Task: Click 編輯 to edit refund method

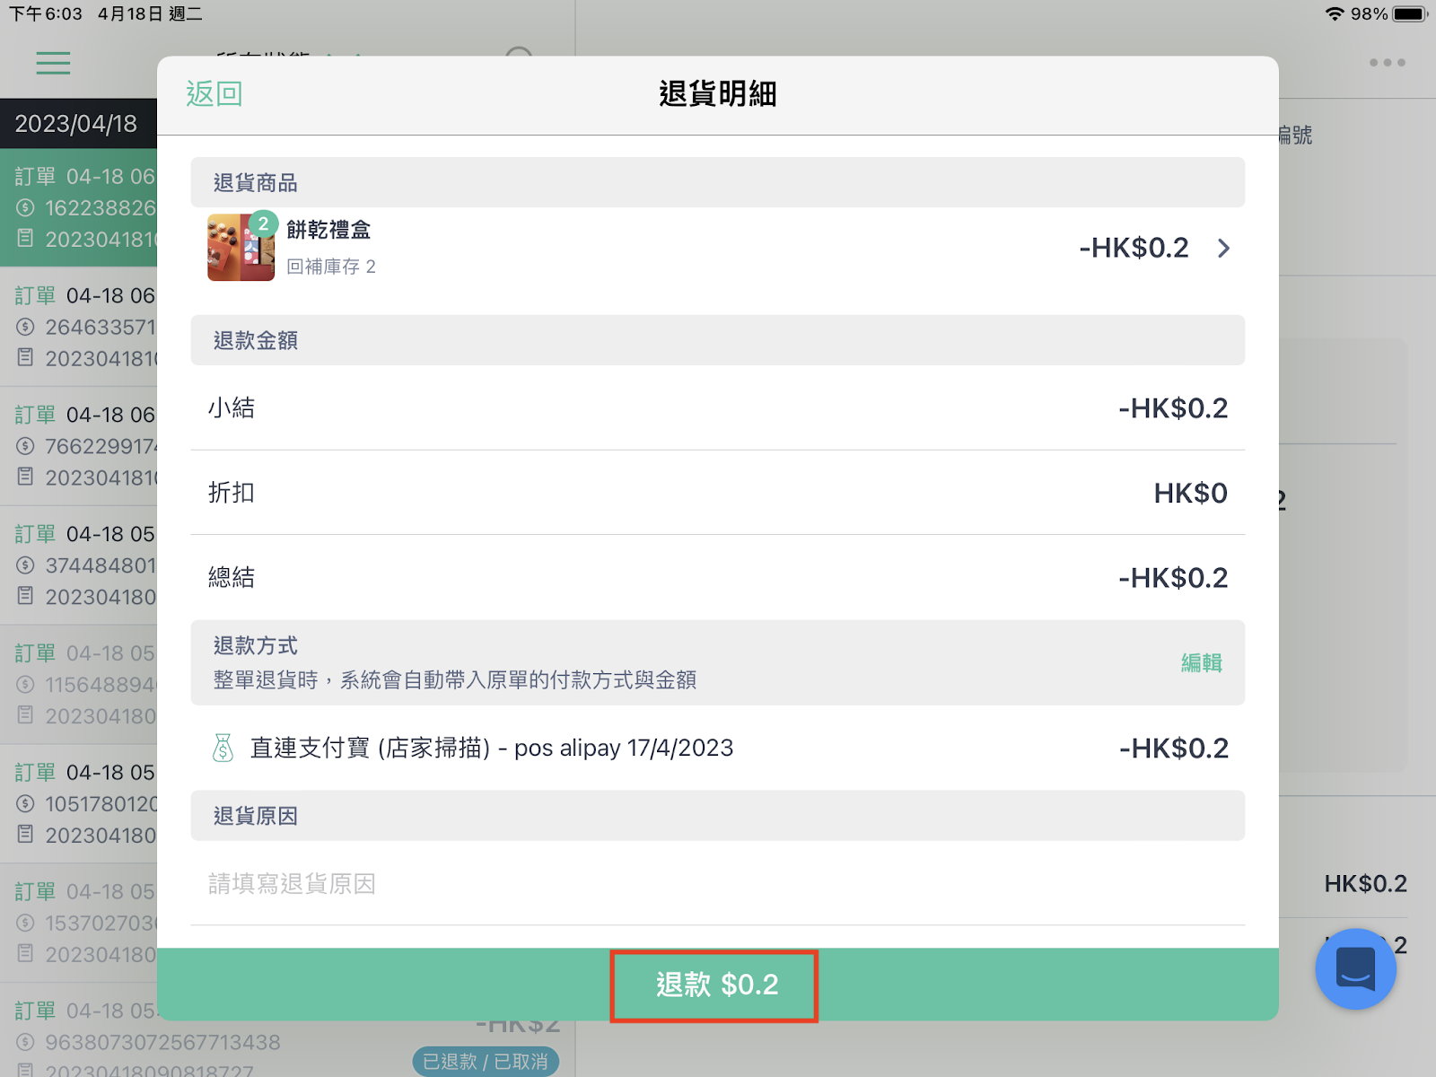Action: 1201,662
